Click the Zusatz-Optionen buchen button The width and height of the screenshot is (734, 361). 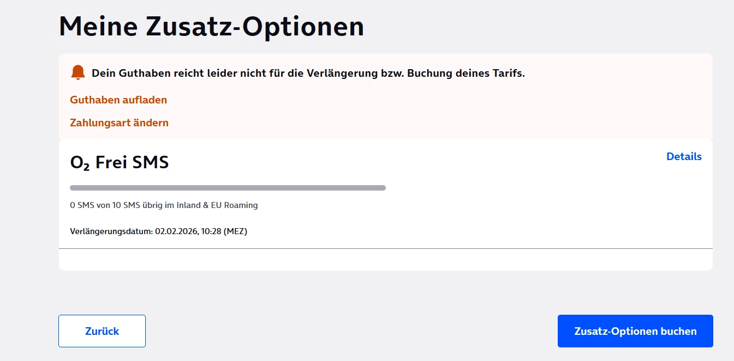635,331
